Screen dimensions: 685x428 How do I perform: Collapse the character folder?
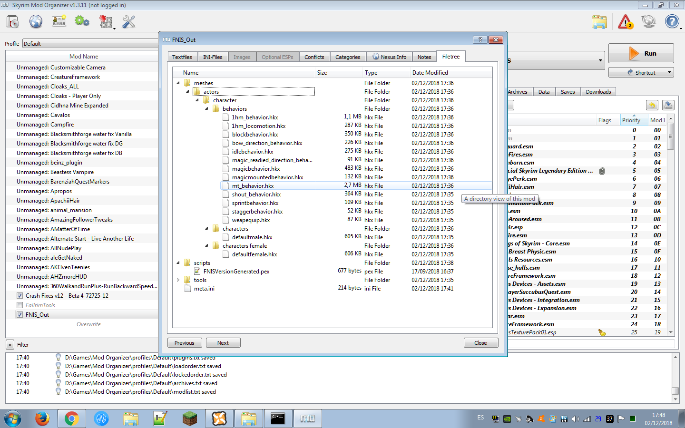click(x=197, y=100)
